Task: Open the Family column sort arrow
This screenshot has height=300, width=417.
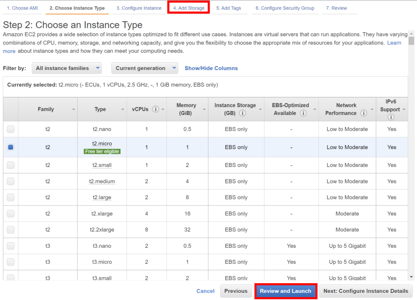Action: [x=73, y=109]
